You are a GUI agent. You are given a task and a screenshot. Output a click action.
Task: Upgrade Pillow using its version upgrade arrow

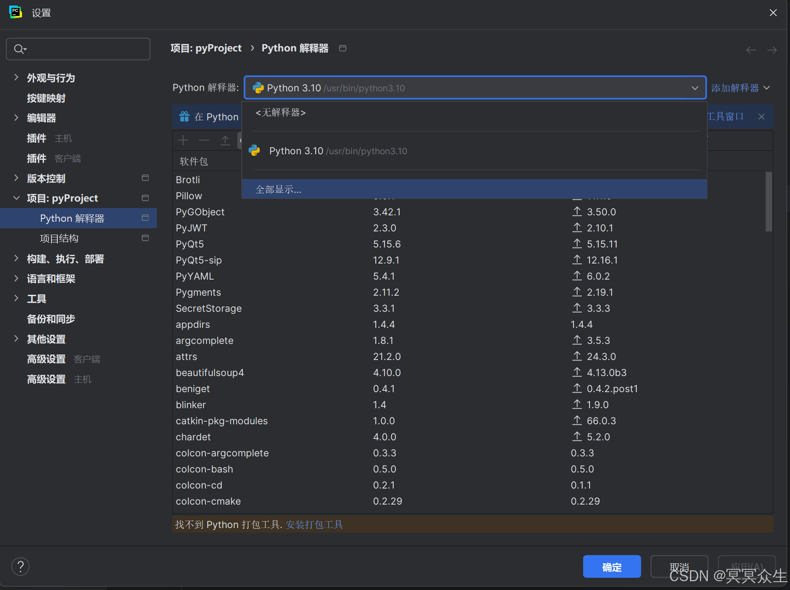(x=577, y=196)
